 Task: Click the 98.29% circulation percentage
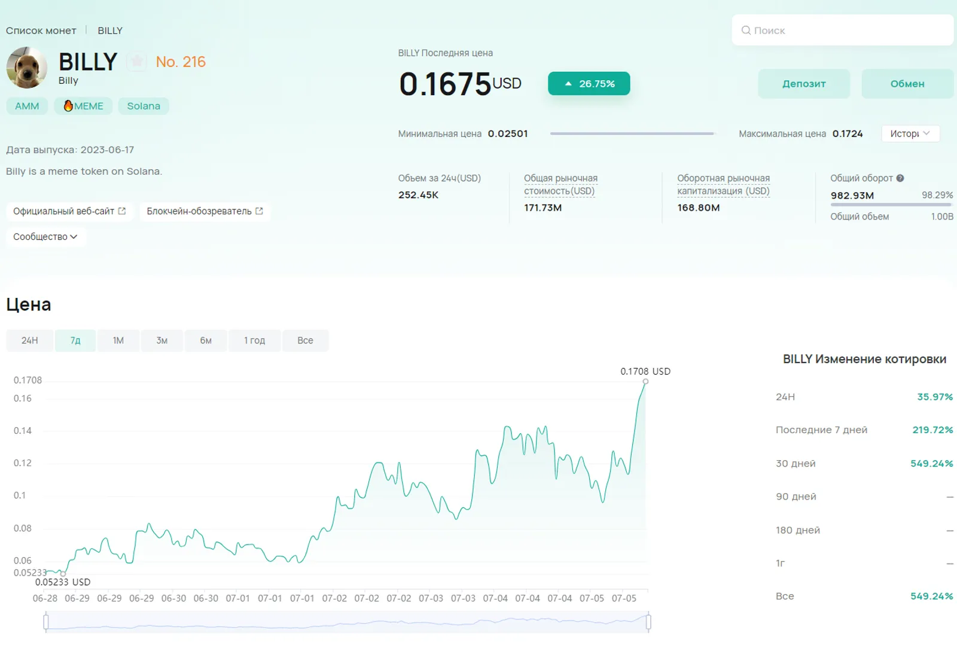[x=937, y=195]
